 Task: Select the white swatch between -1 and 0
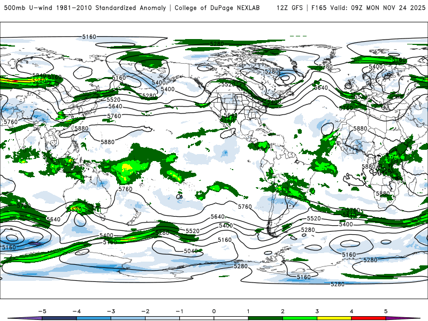[197, 318]
